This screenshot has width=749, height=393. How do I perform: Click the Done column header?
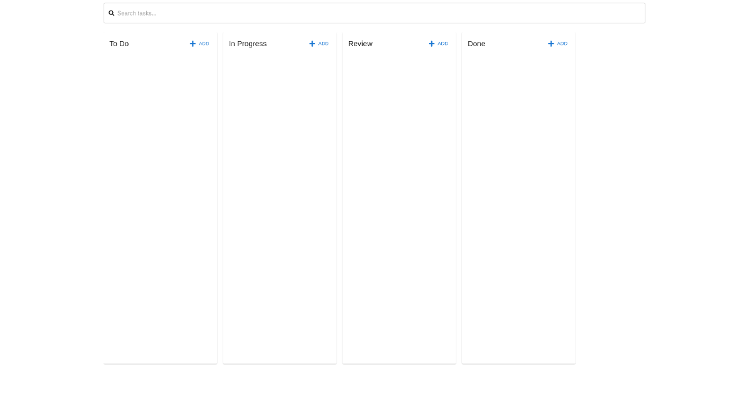coord(476,44)
